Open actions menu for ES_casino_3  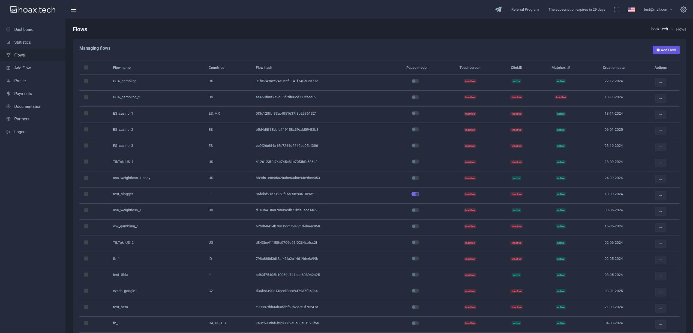coord(661,147)
